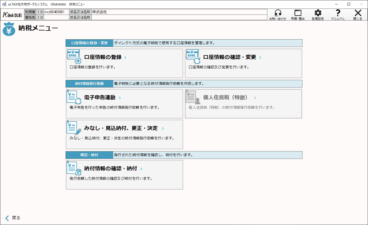This screenshot has height=225, width=368.
Task: Open 電子申告連動 title link
Action: (x=100, y=97)
